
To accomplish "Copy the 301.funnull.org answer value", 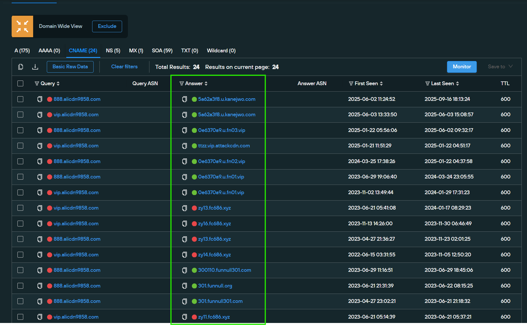I will 184,286.
